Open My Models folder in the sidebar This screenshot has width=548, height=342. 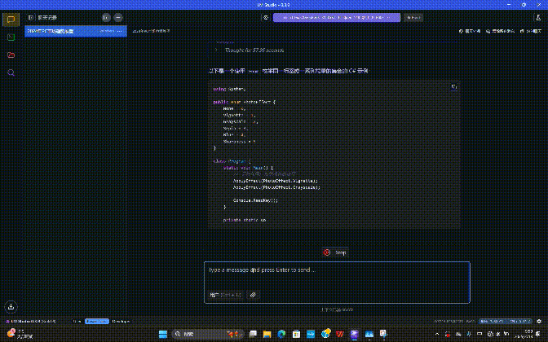tap(11, 55)
